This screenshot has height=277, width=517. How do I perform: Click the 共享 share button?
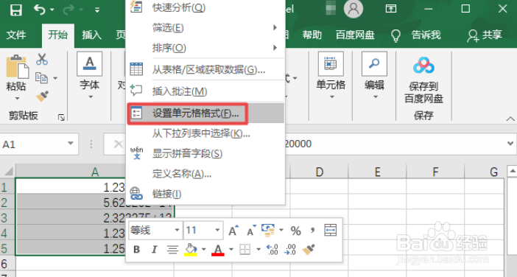[485, 35]
